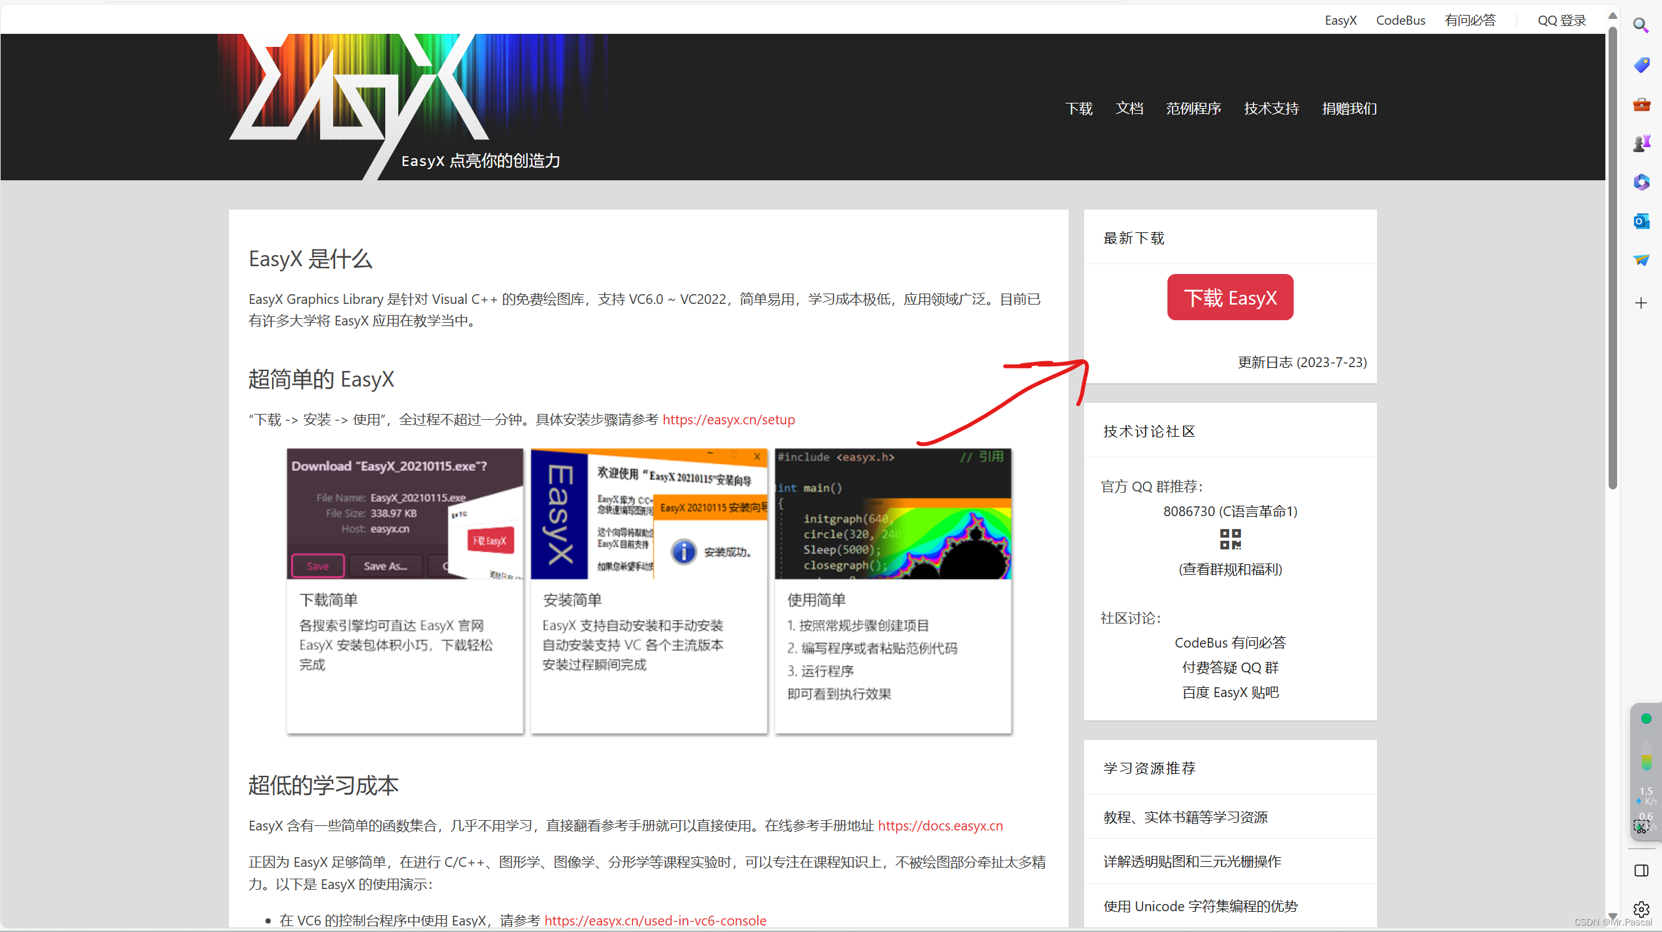
Task: Click the 下载简单 download screenshot thumbnail
Action: [405, 514]
